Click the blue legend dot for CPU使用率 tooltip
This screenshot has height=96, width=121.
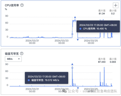point(80,29)
